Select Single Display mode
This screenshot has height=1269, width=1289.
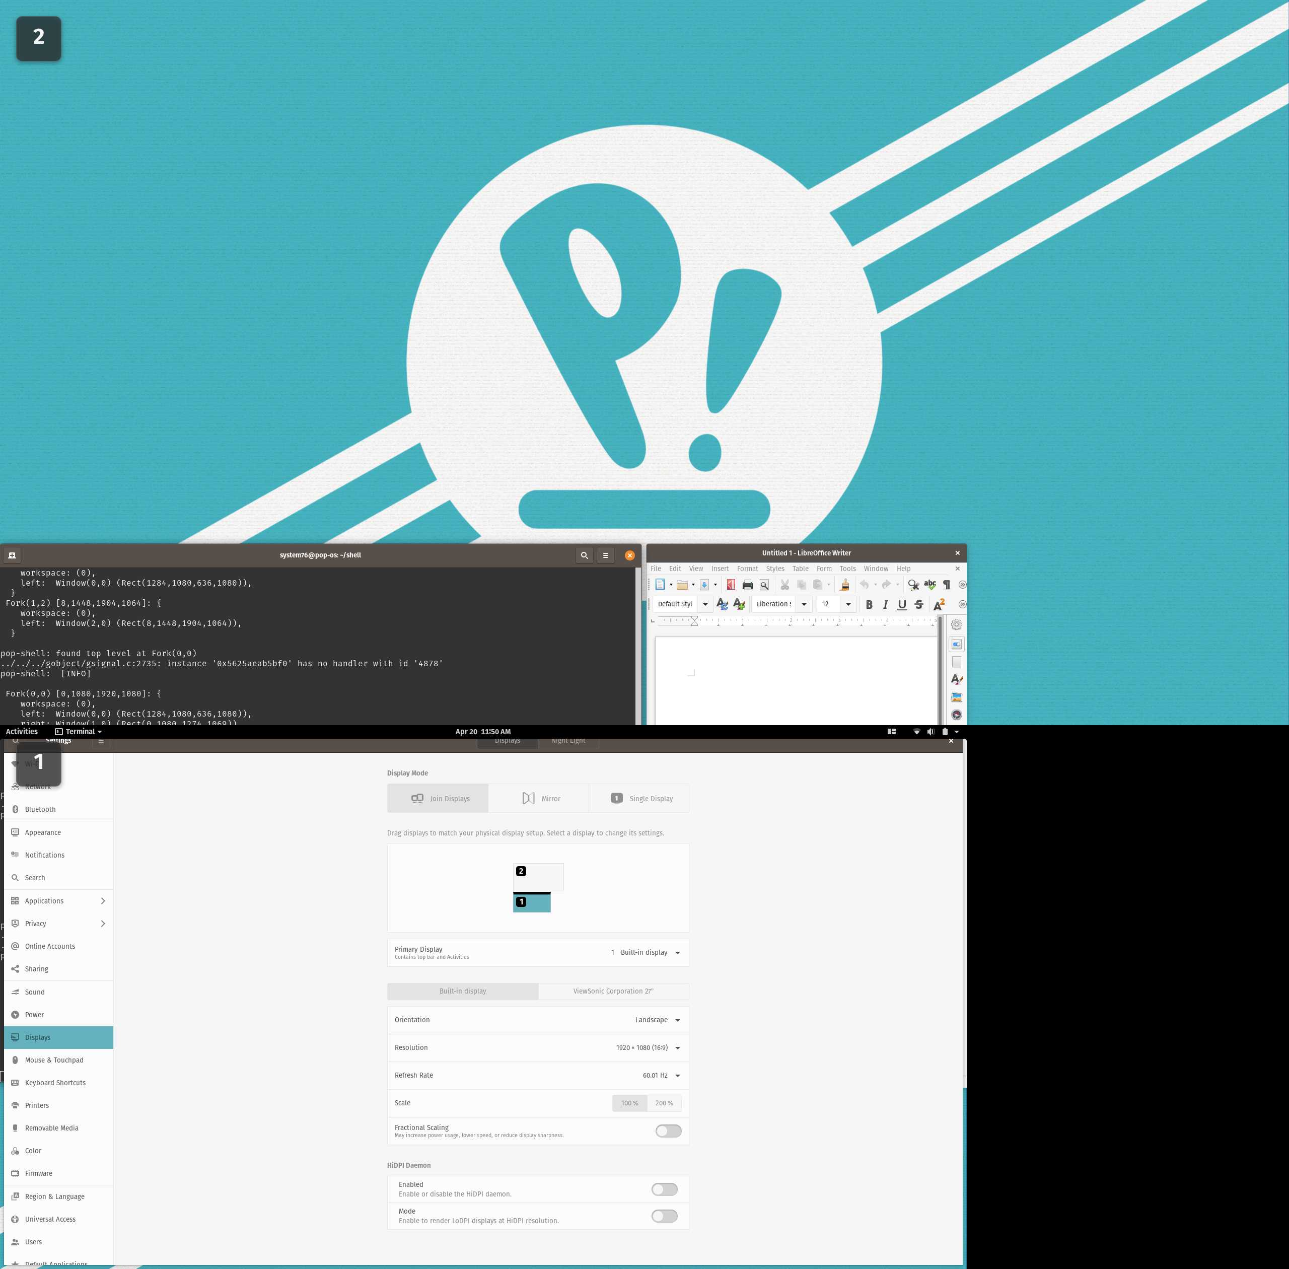[x=638, y=799]
